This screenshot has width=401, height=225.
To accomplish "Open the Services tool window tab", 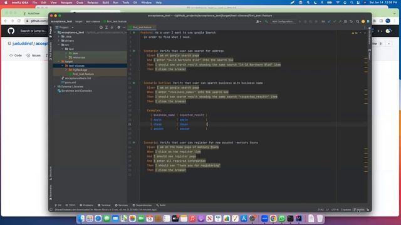I will tap(122, 205).
